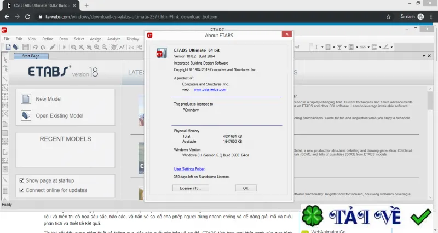This screenshot has width=438, height=233.
Task: Open the Define menu
Action: click(48, 39)
